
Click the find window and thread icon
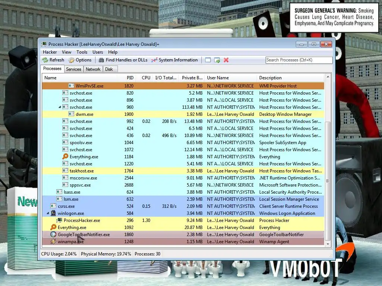click(x=217, y=60)
